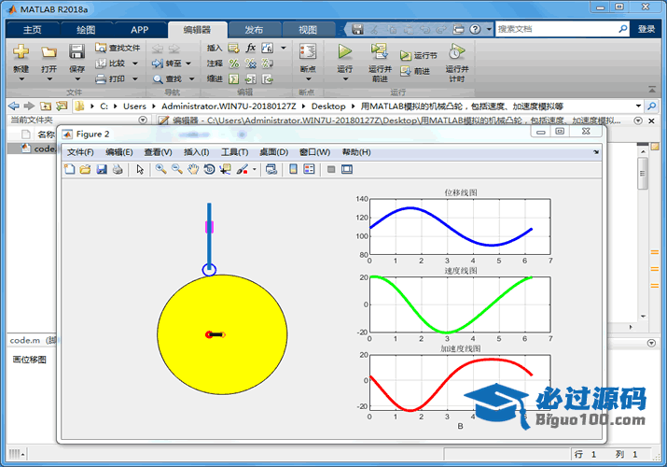Open the Compare (比较) dropdown
The width and height of the screenshot is (667, 467).
click(135, 64)
